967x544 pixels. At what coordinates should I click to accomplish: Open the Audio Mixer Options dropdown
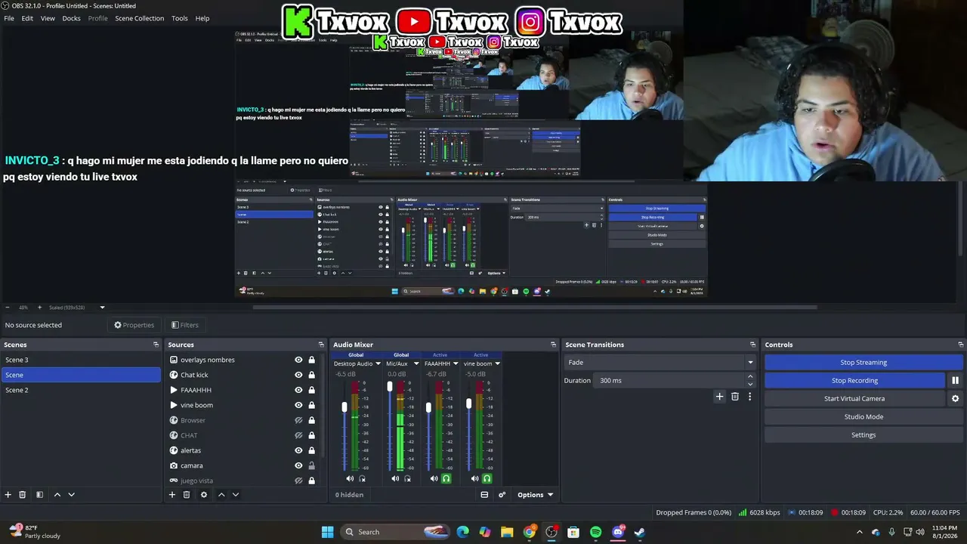(x=535, y=495)
